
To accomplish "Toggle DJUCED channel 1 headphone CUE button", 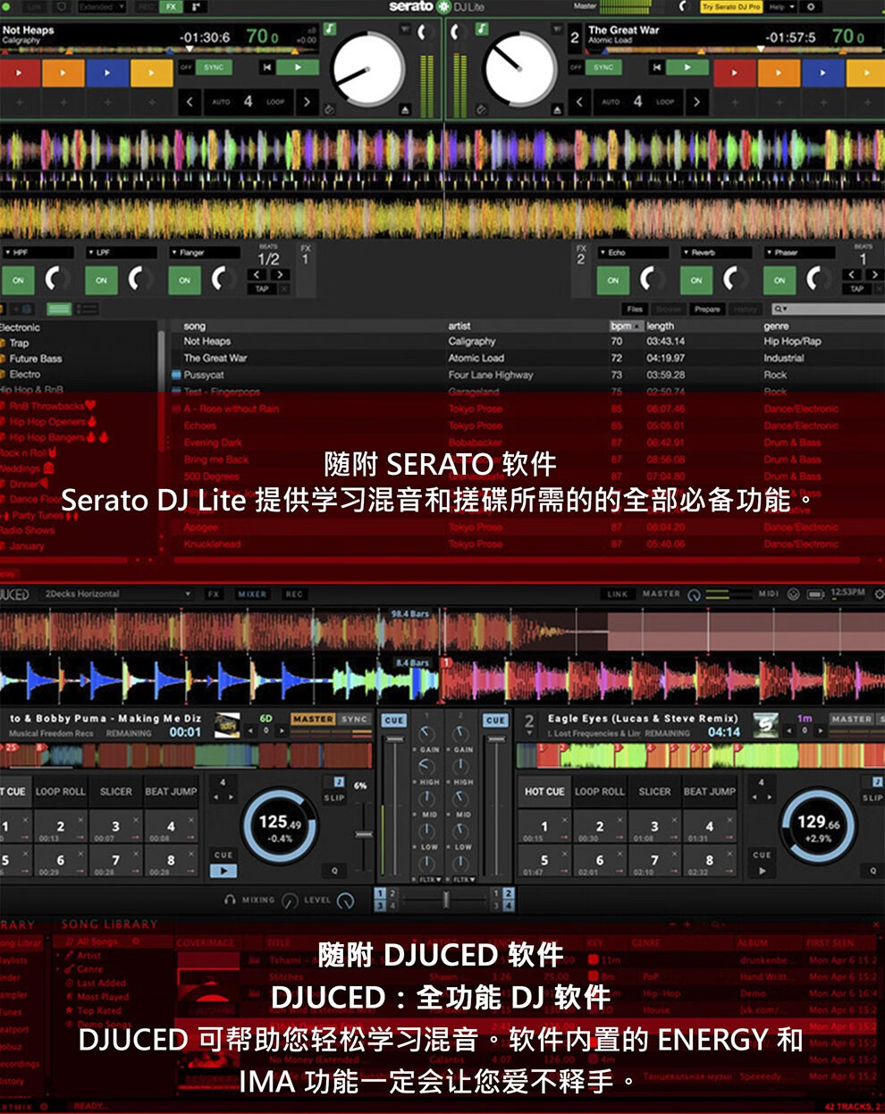I will coord(393,720).
